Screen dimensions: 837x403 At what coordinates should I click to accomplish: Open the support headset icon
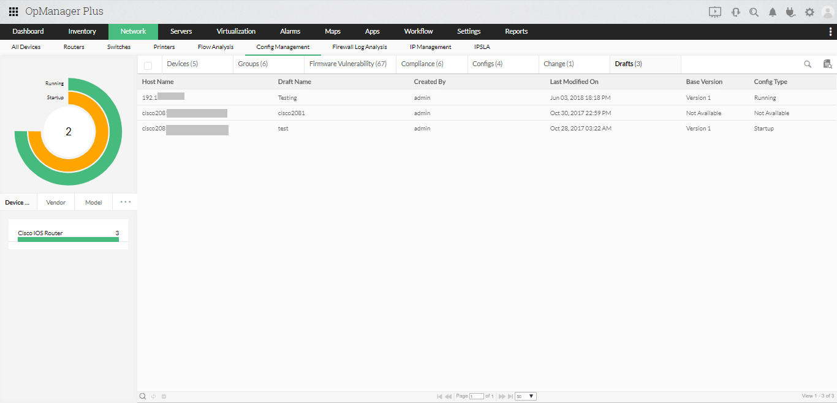click(x=735, y=11)
